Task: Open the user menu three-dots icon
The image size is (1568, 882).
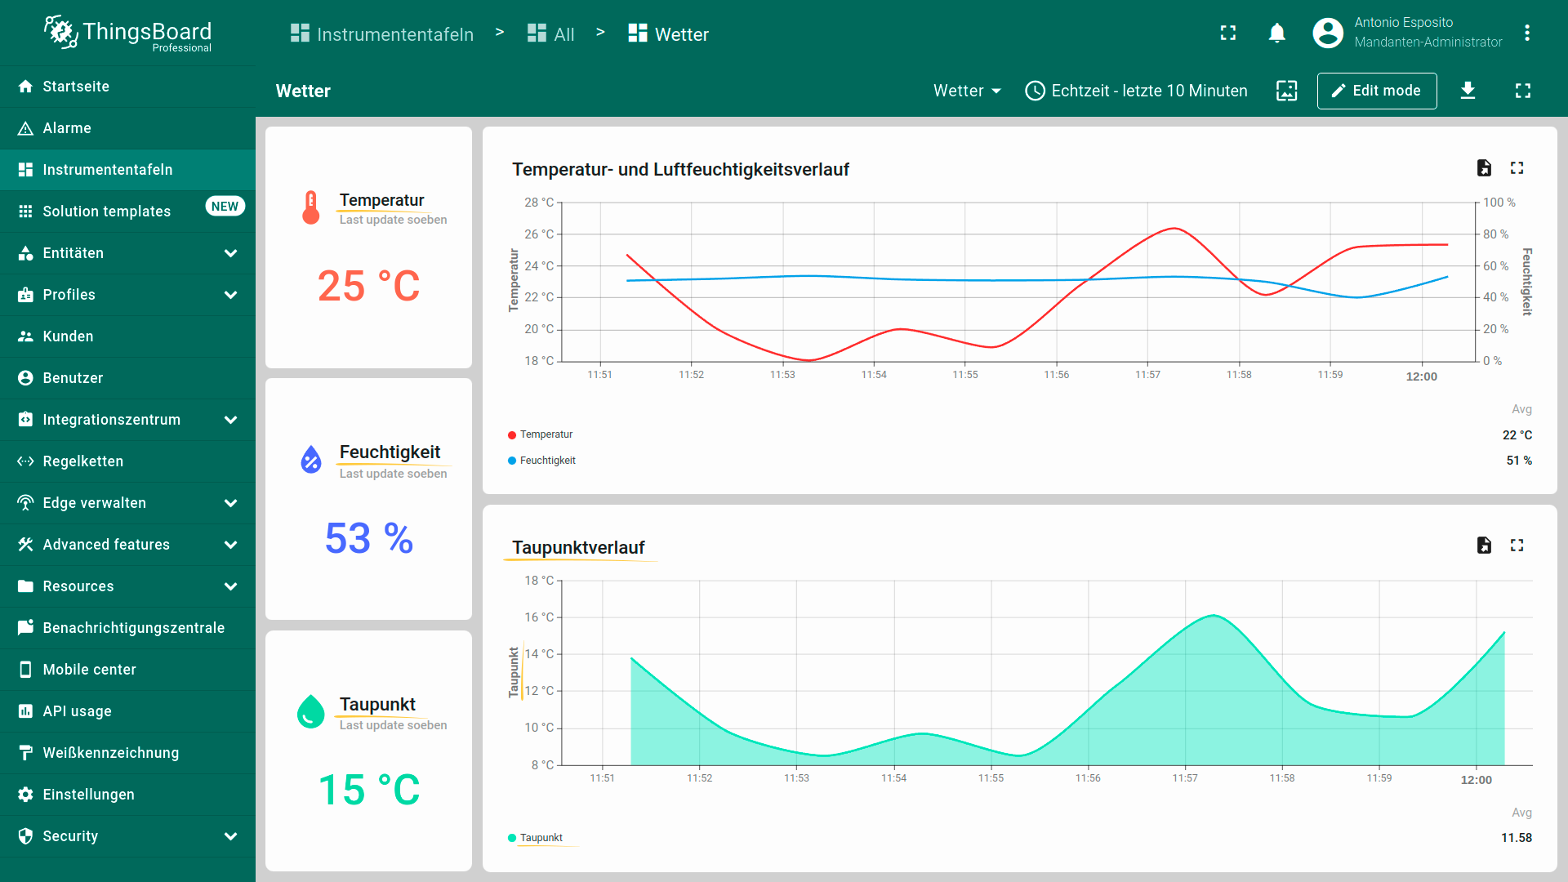Action: [x=1526, y=33]
